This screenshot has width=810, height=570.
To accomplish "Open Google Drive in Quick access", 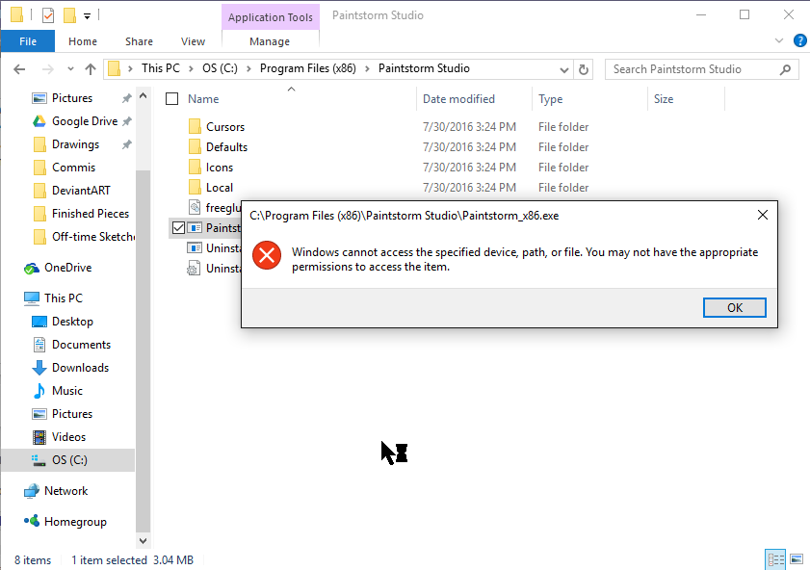I will click(x=85, y=121).
